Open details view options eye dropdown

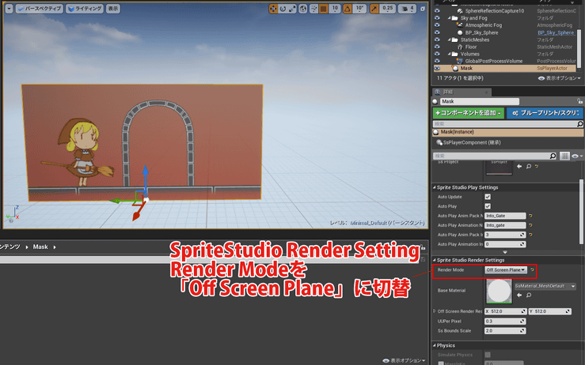pos(577,156)
